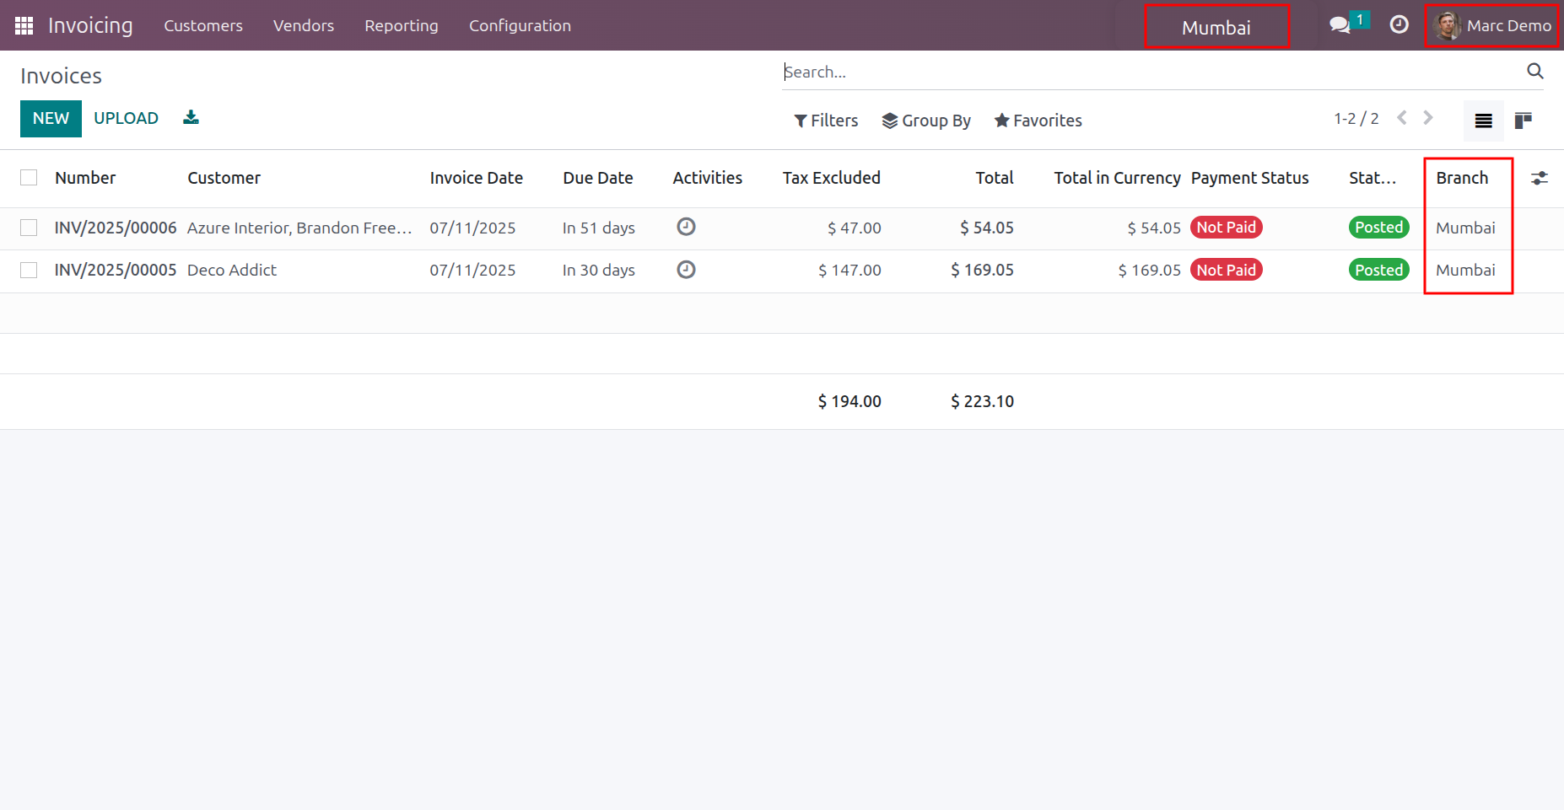The width and height of the screenshot is (1564, 810).
Task: Click activity clock for INV/2025/00005
Action: coord(687,270)
